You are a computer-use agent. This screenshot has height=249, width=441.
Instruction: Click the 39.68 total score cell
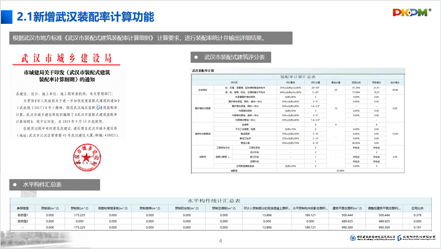point(395,90)
